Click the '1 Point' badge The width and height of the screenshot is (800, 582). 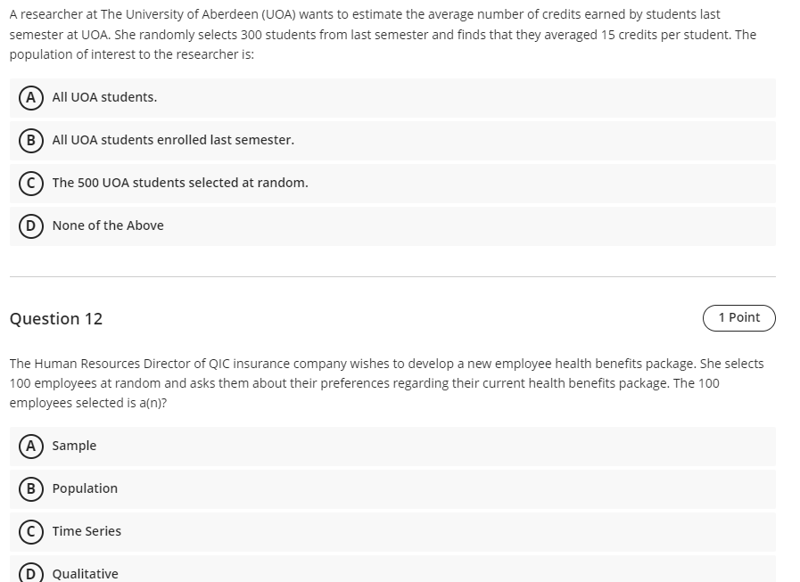pyautogui.click(x=739, y=318)
